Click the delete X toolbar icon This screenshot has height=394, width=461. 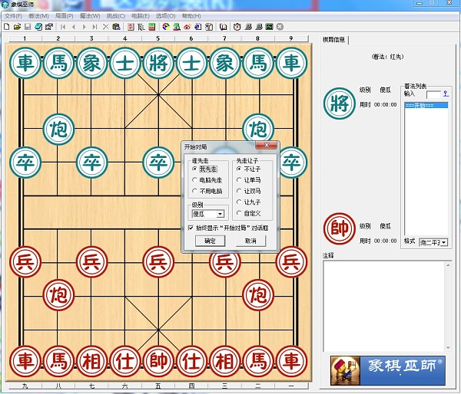point(105,27)
